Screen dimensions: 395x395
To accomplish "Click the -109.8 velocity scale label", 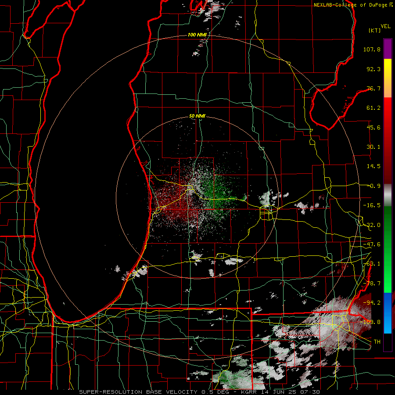I will tap(370, 322).
